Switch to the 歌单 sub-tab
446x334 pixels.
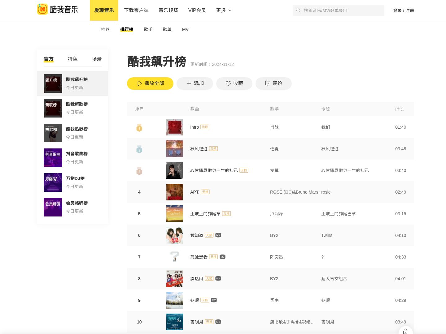point(167,29)
